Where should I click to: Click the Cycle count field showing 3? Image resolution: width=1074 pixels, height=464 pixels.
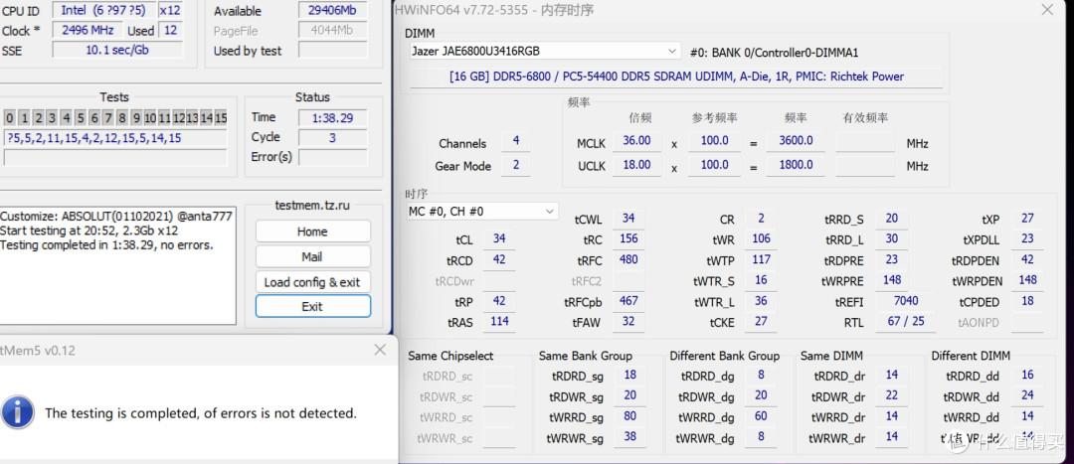click(x=332, y=137)
